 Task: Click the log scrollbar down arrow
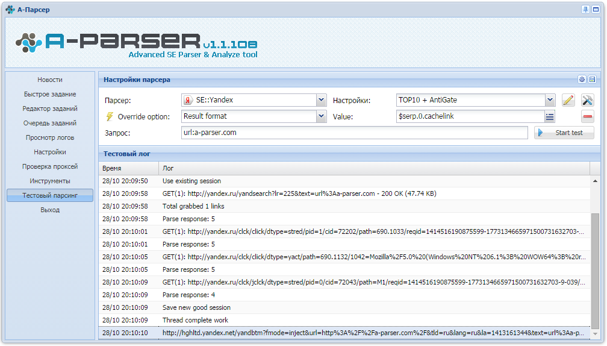coord(595,333)
